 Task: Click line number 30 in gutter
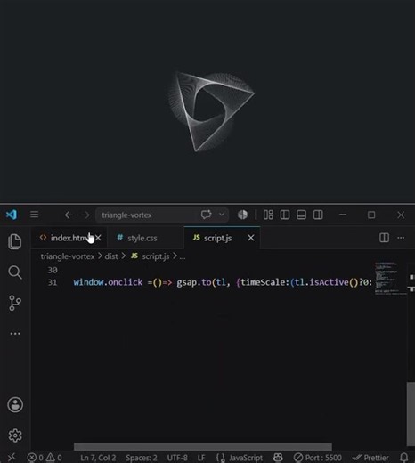click(53, 270)
